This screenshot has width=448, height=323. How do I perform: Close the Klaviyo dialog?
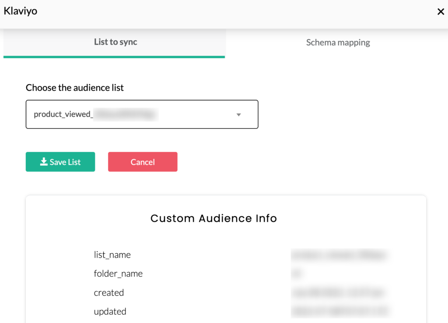441,11
